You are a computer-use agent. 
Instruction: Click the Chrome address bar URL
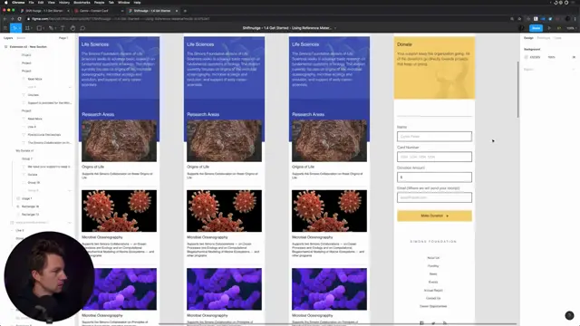tap(121, 19)
